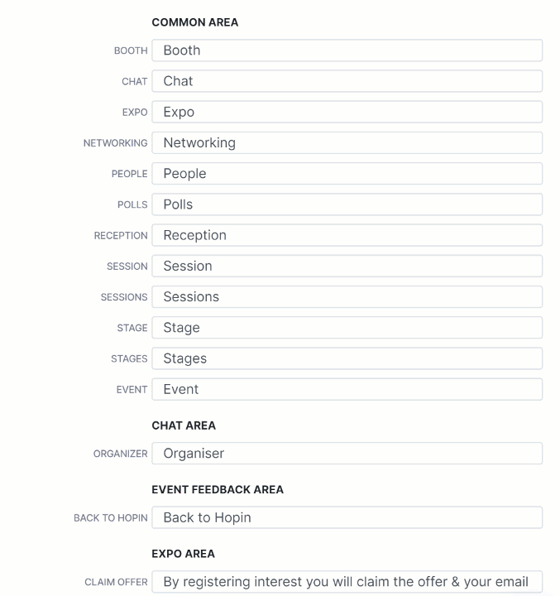Click the NETWORKING field label

coord(116,143)
